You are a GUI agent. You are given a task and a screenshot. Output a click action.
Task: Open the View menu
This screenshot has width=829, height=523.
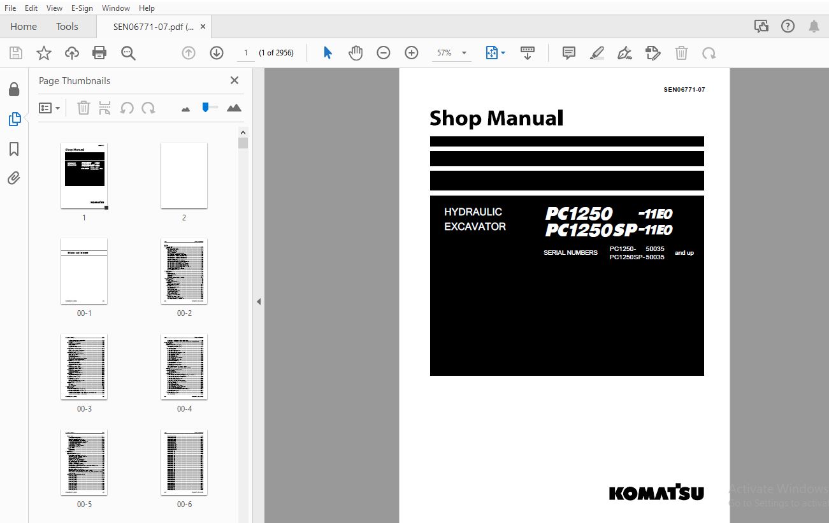pyautogui.click(x=54, y=8)
